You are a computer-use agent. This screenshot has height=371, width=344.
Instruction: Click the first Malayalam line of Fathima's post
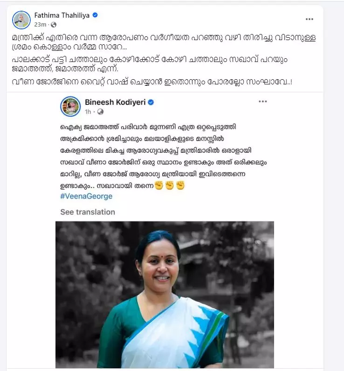point(164,38)
